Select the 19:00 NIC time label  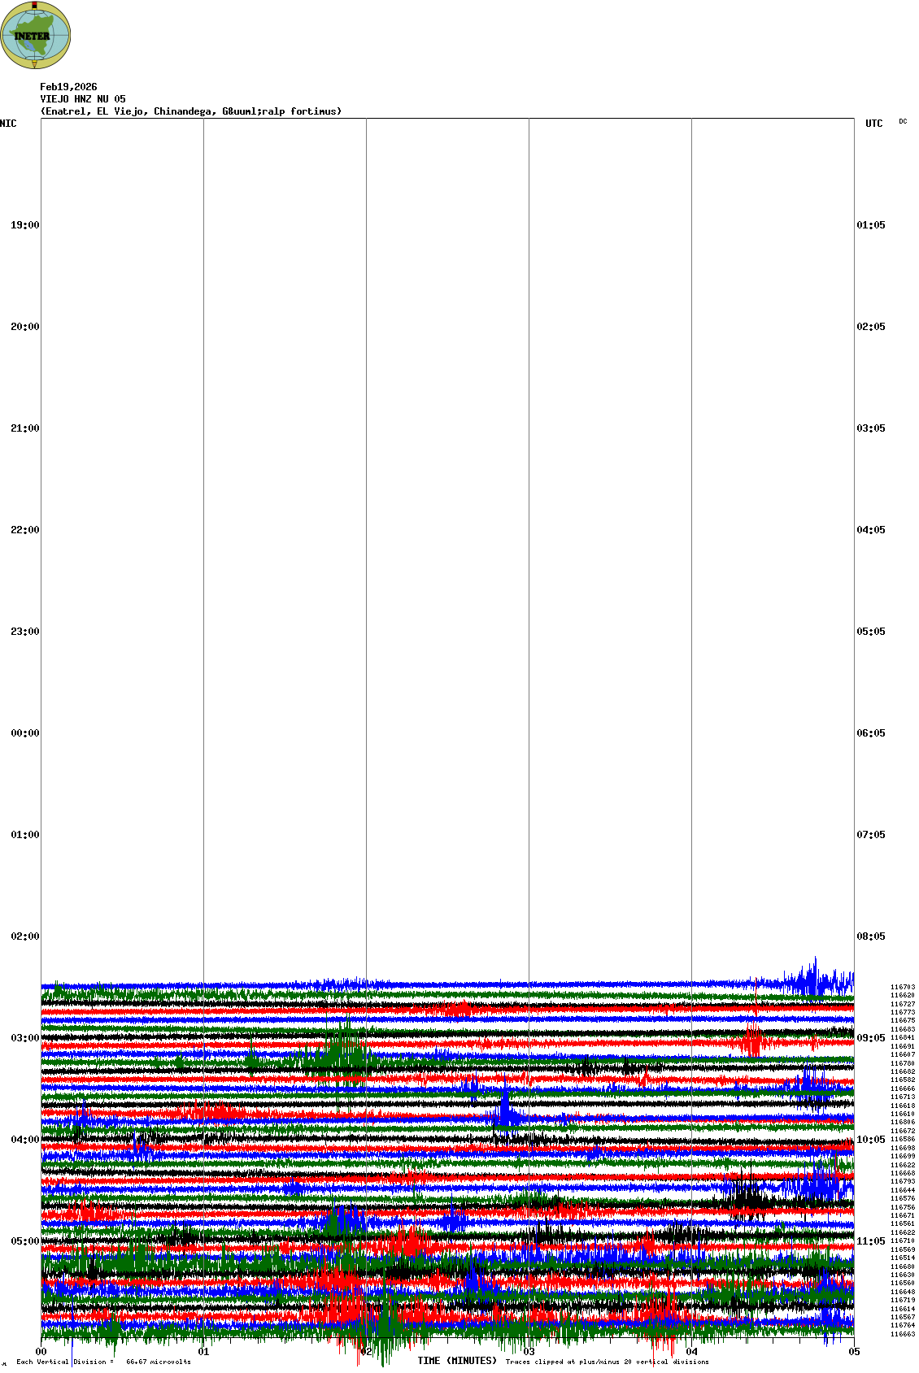24,225
